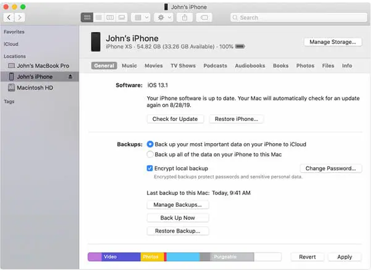Go forward with the right chevron button

(20, 17)
